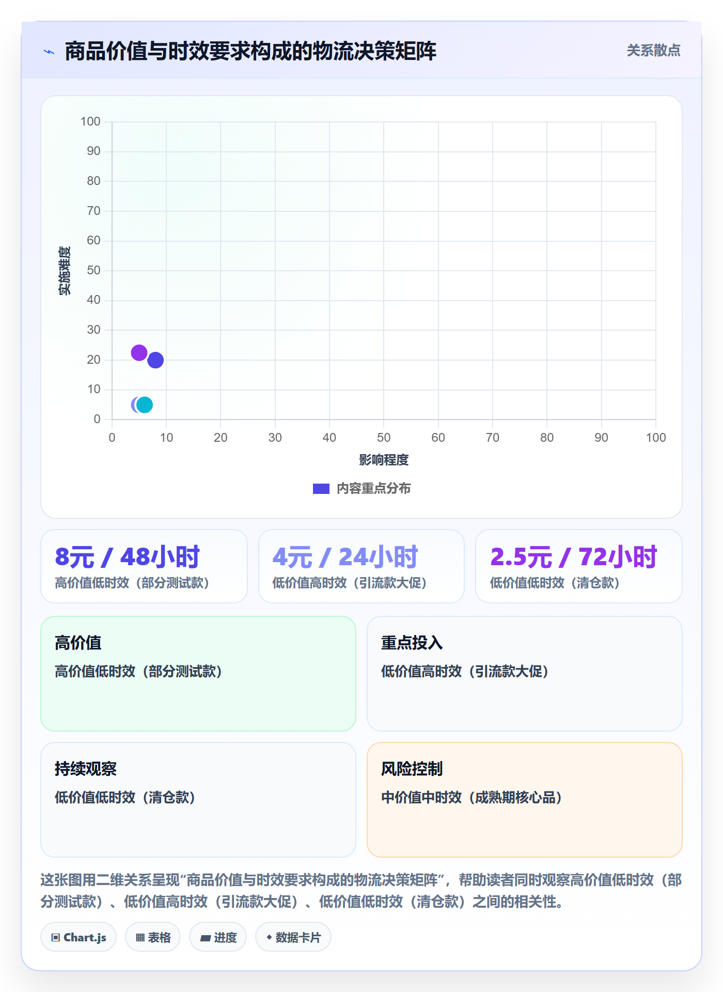Select the orange 风险控制 quadrant card

525,800
